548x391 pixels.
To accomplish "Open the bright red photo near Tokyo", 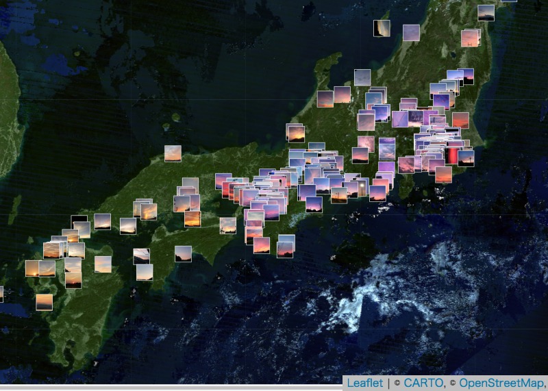I will [451, 156].
